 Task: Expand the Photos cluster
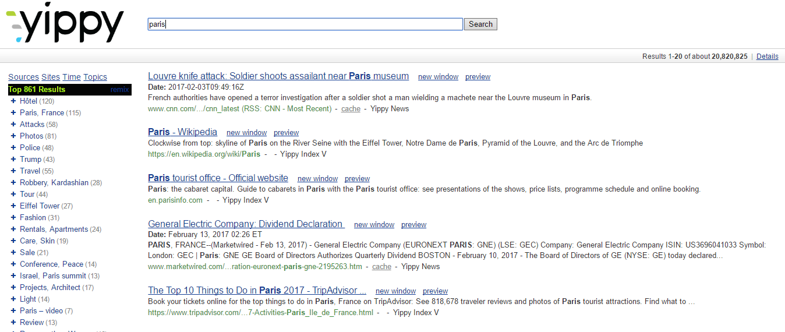click(13, 136)
